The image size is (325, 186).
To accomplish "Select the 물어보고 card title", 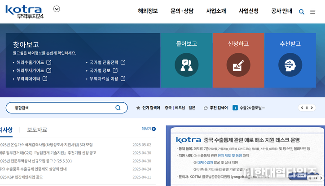I will coord(187,43).
